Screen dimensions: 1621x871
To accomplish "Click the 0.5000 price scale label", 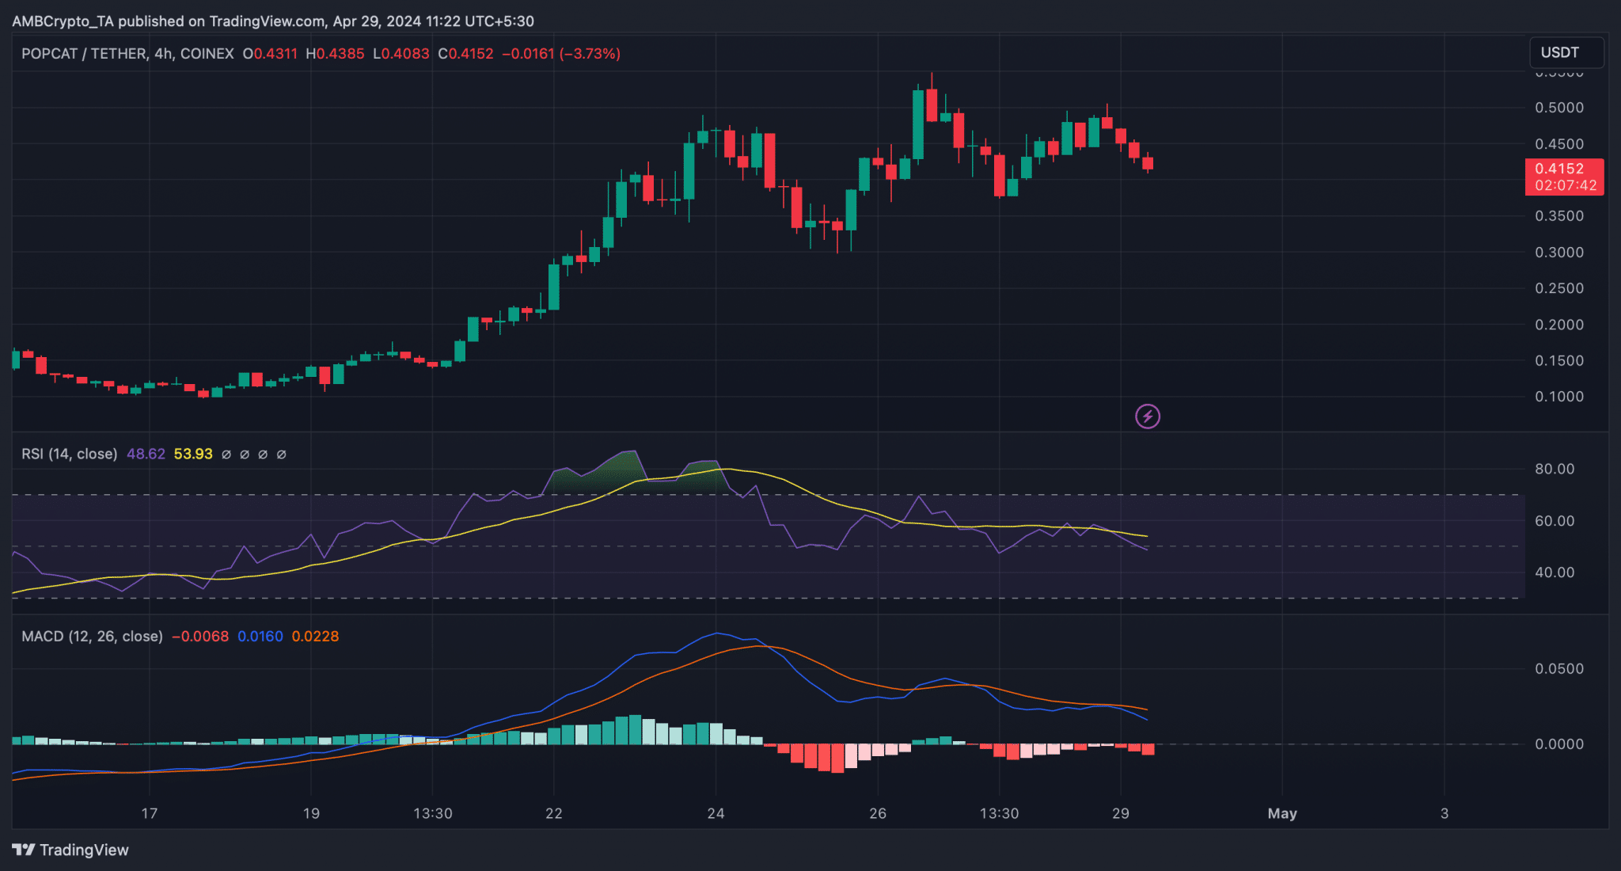I will (1559, 108).
